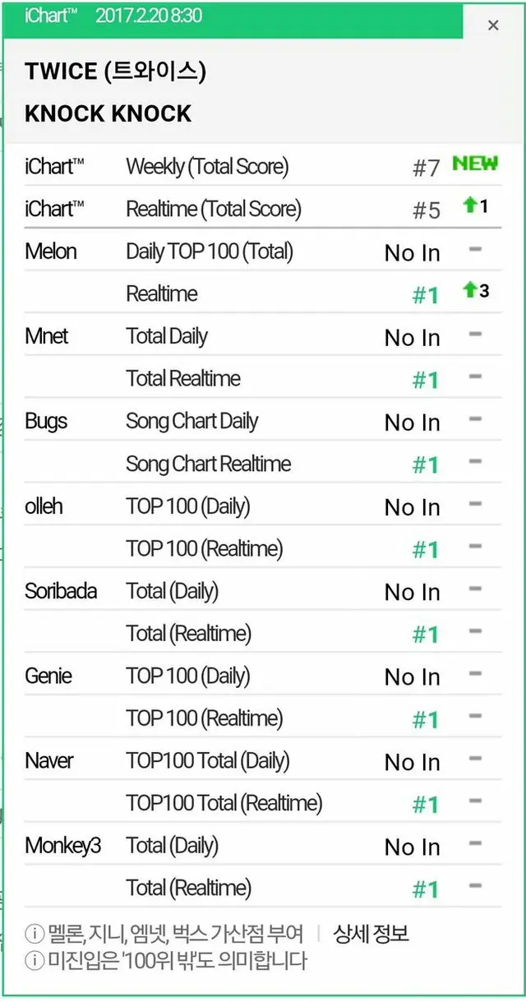Select the Genie chart label
Viewport: 526px width, 1002px height.
48,676
